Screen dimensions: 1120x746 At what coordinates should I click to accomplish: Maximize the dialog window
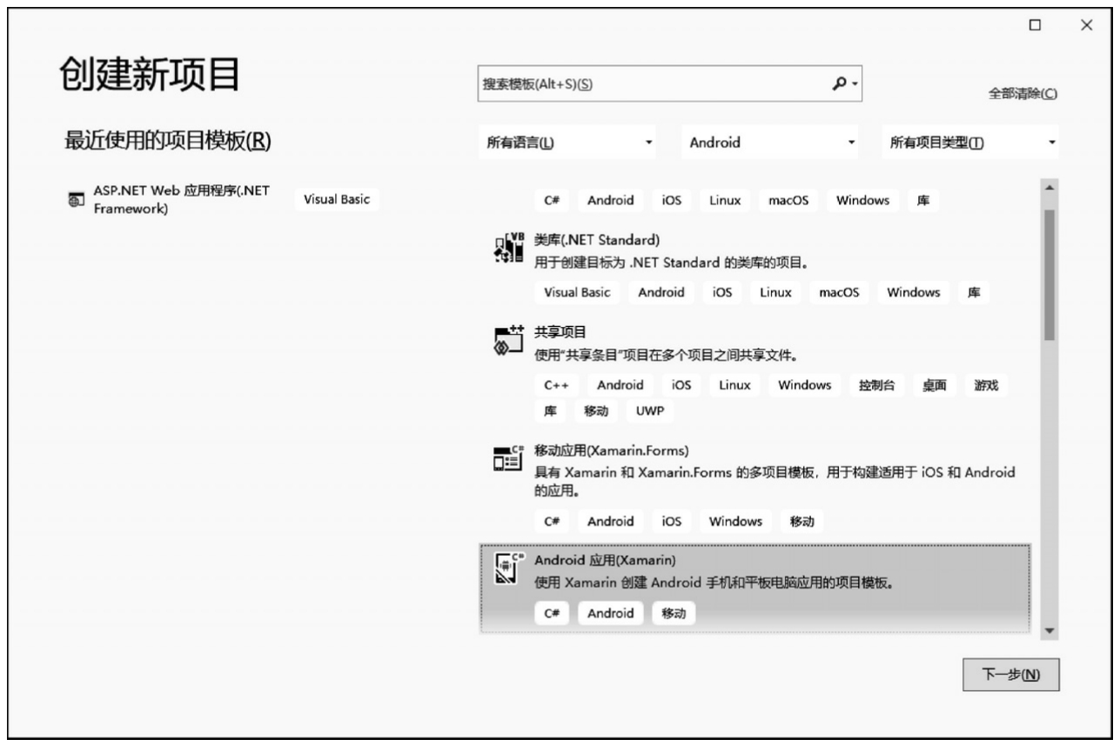1035,25
